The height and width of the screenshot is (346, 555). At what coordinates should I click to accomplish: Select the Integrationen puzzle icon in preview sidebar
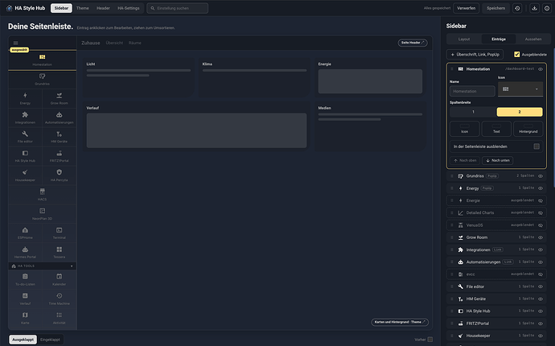tap(25, 114)
